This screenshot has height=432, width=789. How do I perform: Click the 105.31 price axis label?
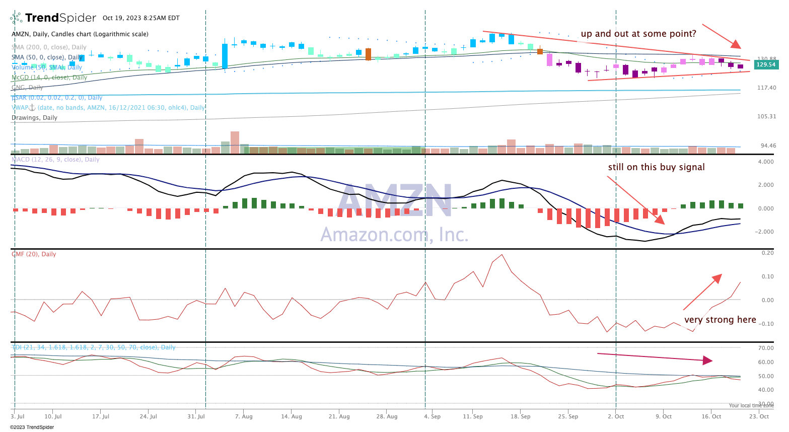[x=766, y=116]
